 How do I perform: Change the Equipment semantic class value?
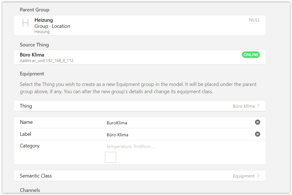tap(243, 176)
